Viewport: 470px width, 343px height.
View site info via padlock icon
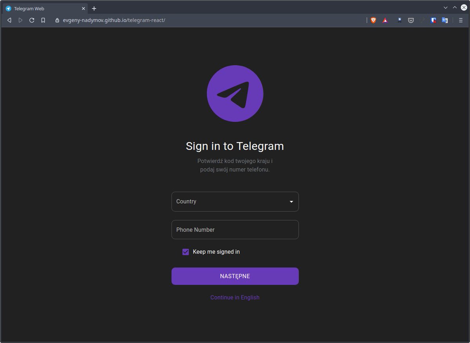pyautogui.click(x=57, y=20)
